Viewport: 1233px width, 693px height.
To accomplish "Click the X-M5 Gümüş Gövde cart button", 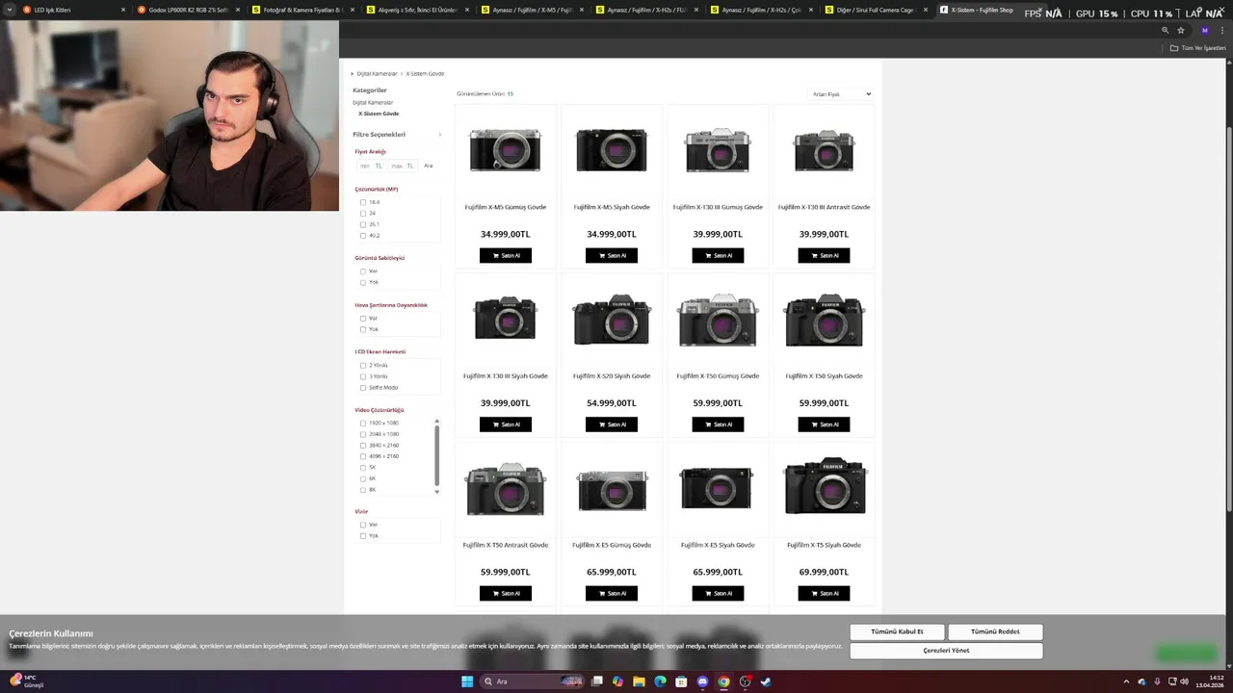I will tap(506, 256).
